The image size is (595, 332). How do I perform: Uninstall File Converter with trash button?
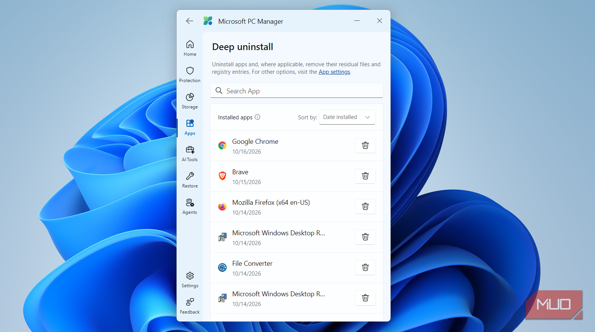[x=365, y=268]
